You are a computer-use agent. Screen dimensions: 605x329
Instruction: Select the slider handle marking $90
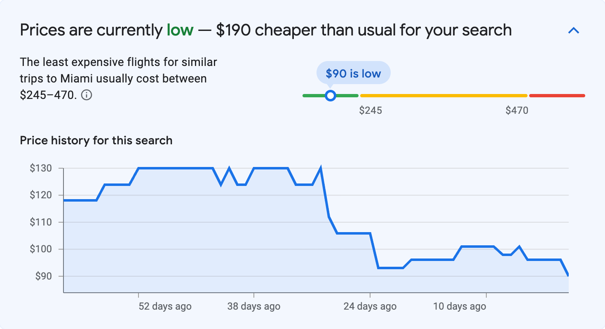[x=331, y=95]
